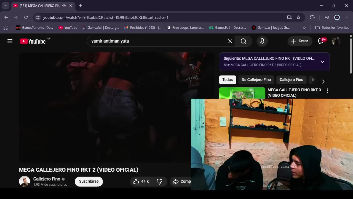Open options for MEGA CALLEJERO FINO RKT 3
353x199 pixels.
328,91
